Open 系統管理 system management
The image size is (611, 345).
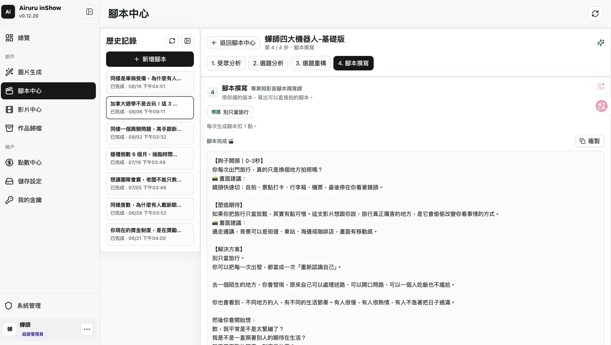click(x=48, y=306)
